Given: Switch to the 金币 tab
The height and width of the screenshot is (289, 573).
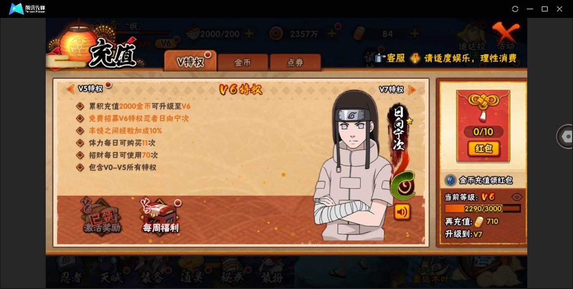Looking at the screenshot, I should 243,63.
